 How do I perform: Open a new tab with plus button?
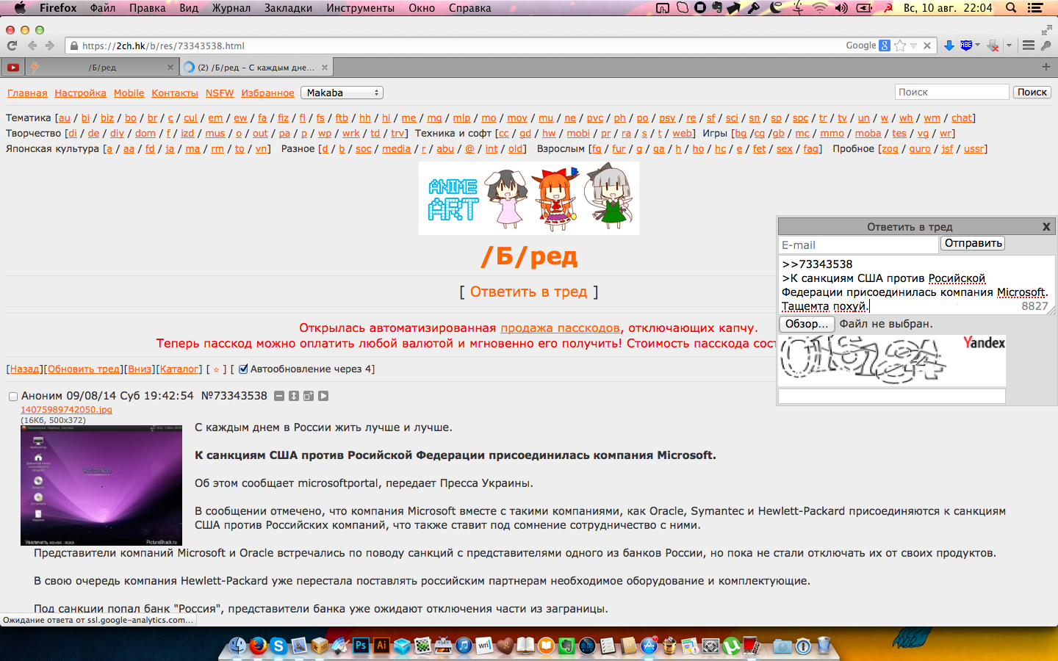point(1046,67)
